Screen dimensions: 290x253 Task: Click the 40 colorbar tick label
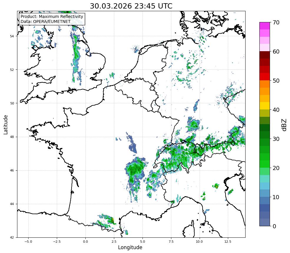click(x=276, y=110)
